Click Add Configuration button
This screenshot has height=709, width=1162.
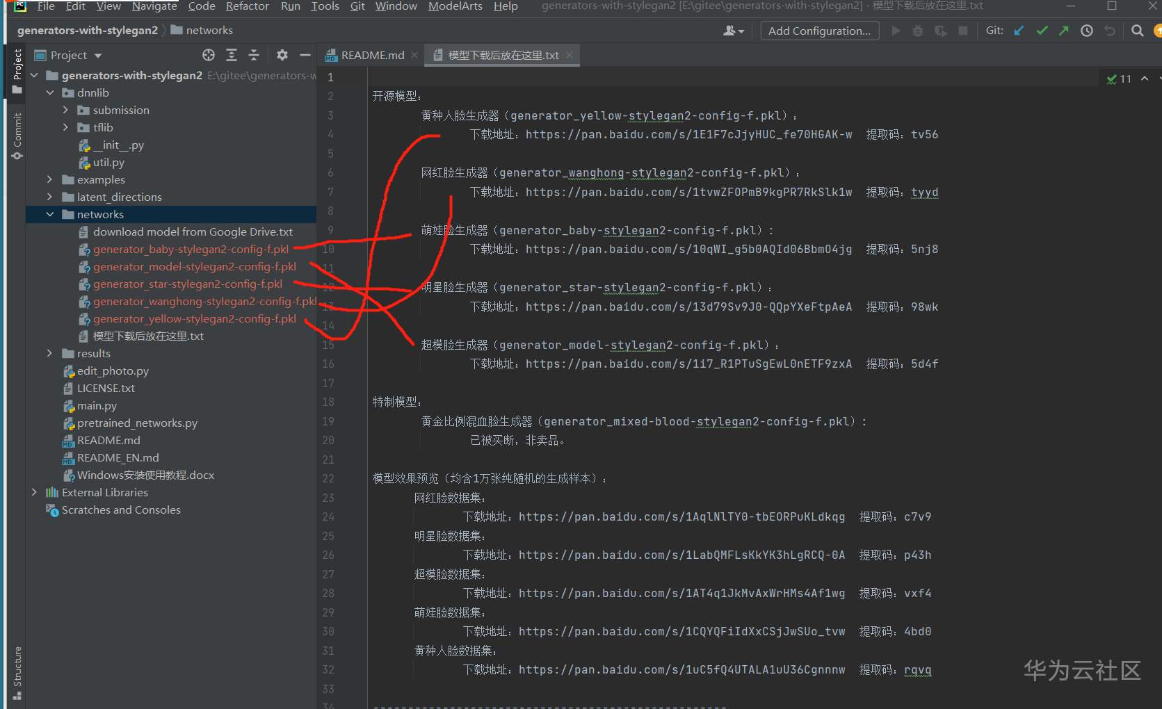[819, 31]
